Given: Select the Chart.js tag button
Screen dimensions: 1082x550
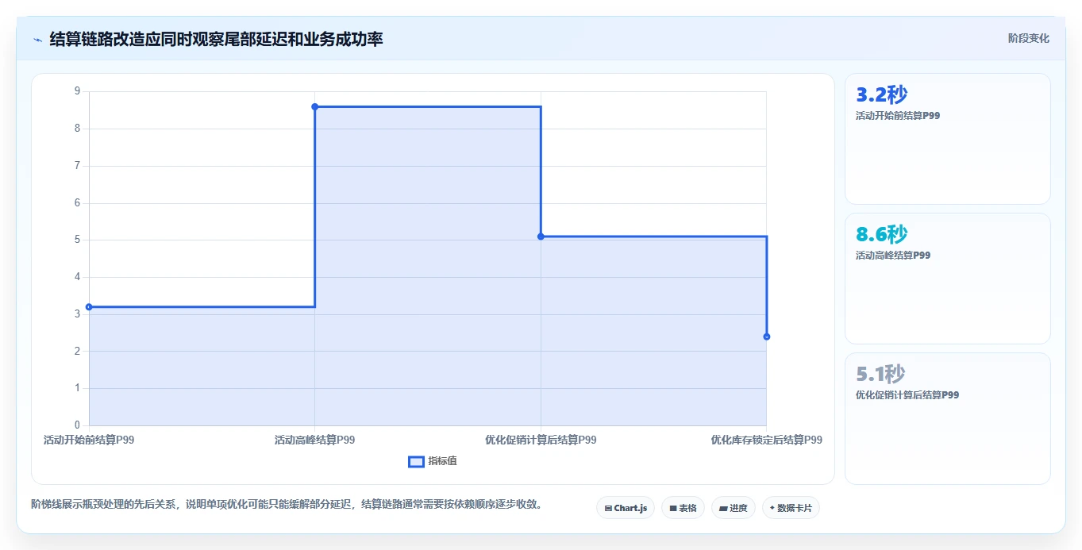Looking at the screenshot, I should click(x=626, y=508).
